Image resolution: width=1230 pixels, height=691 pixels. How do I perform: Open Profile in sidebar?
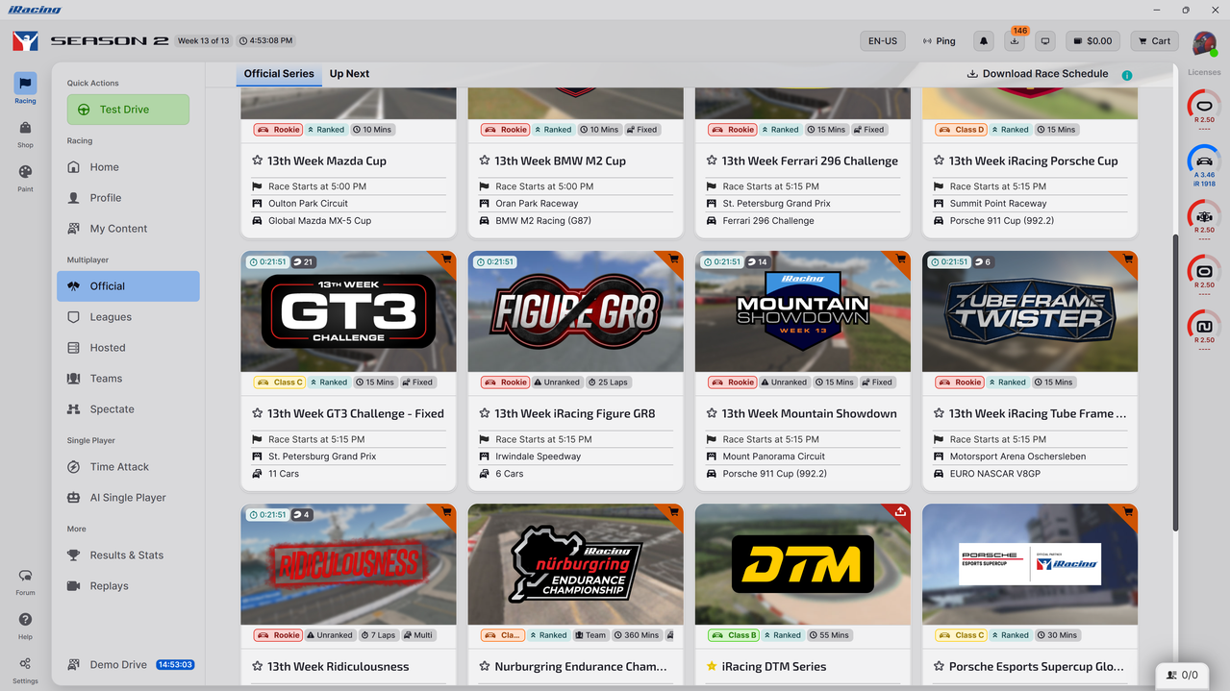(x=128, y=198)
